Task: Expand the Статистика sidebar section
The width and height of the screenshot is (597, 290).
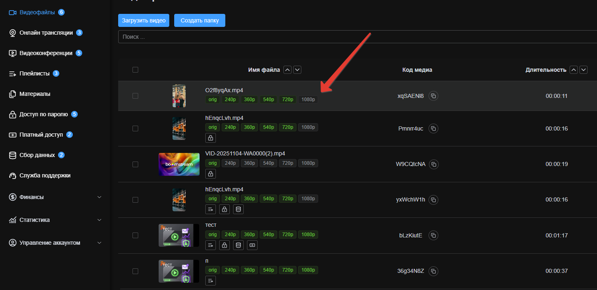Action: click(55, 220)
